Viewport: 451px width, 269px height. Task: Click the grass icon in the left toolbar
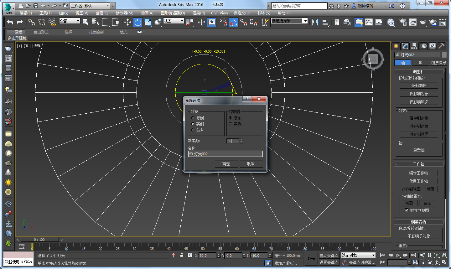click(x=8, y=243)
